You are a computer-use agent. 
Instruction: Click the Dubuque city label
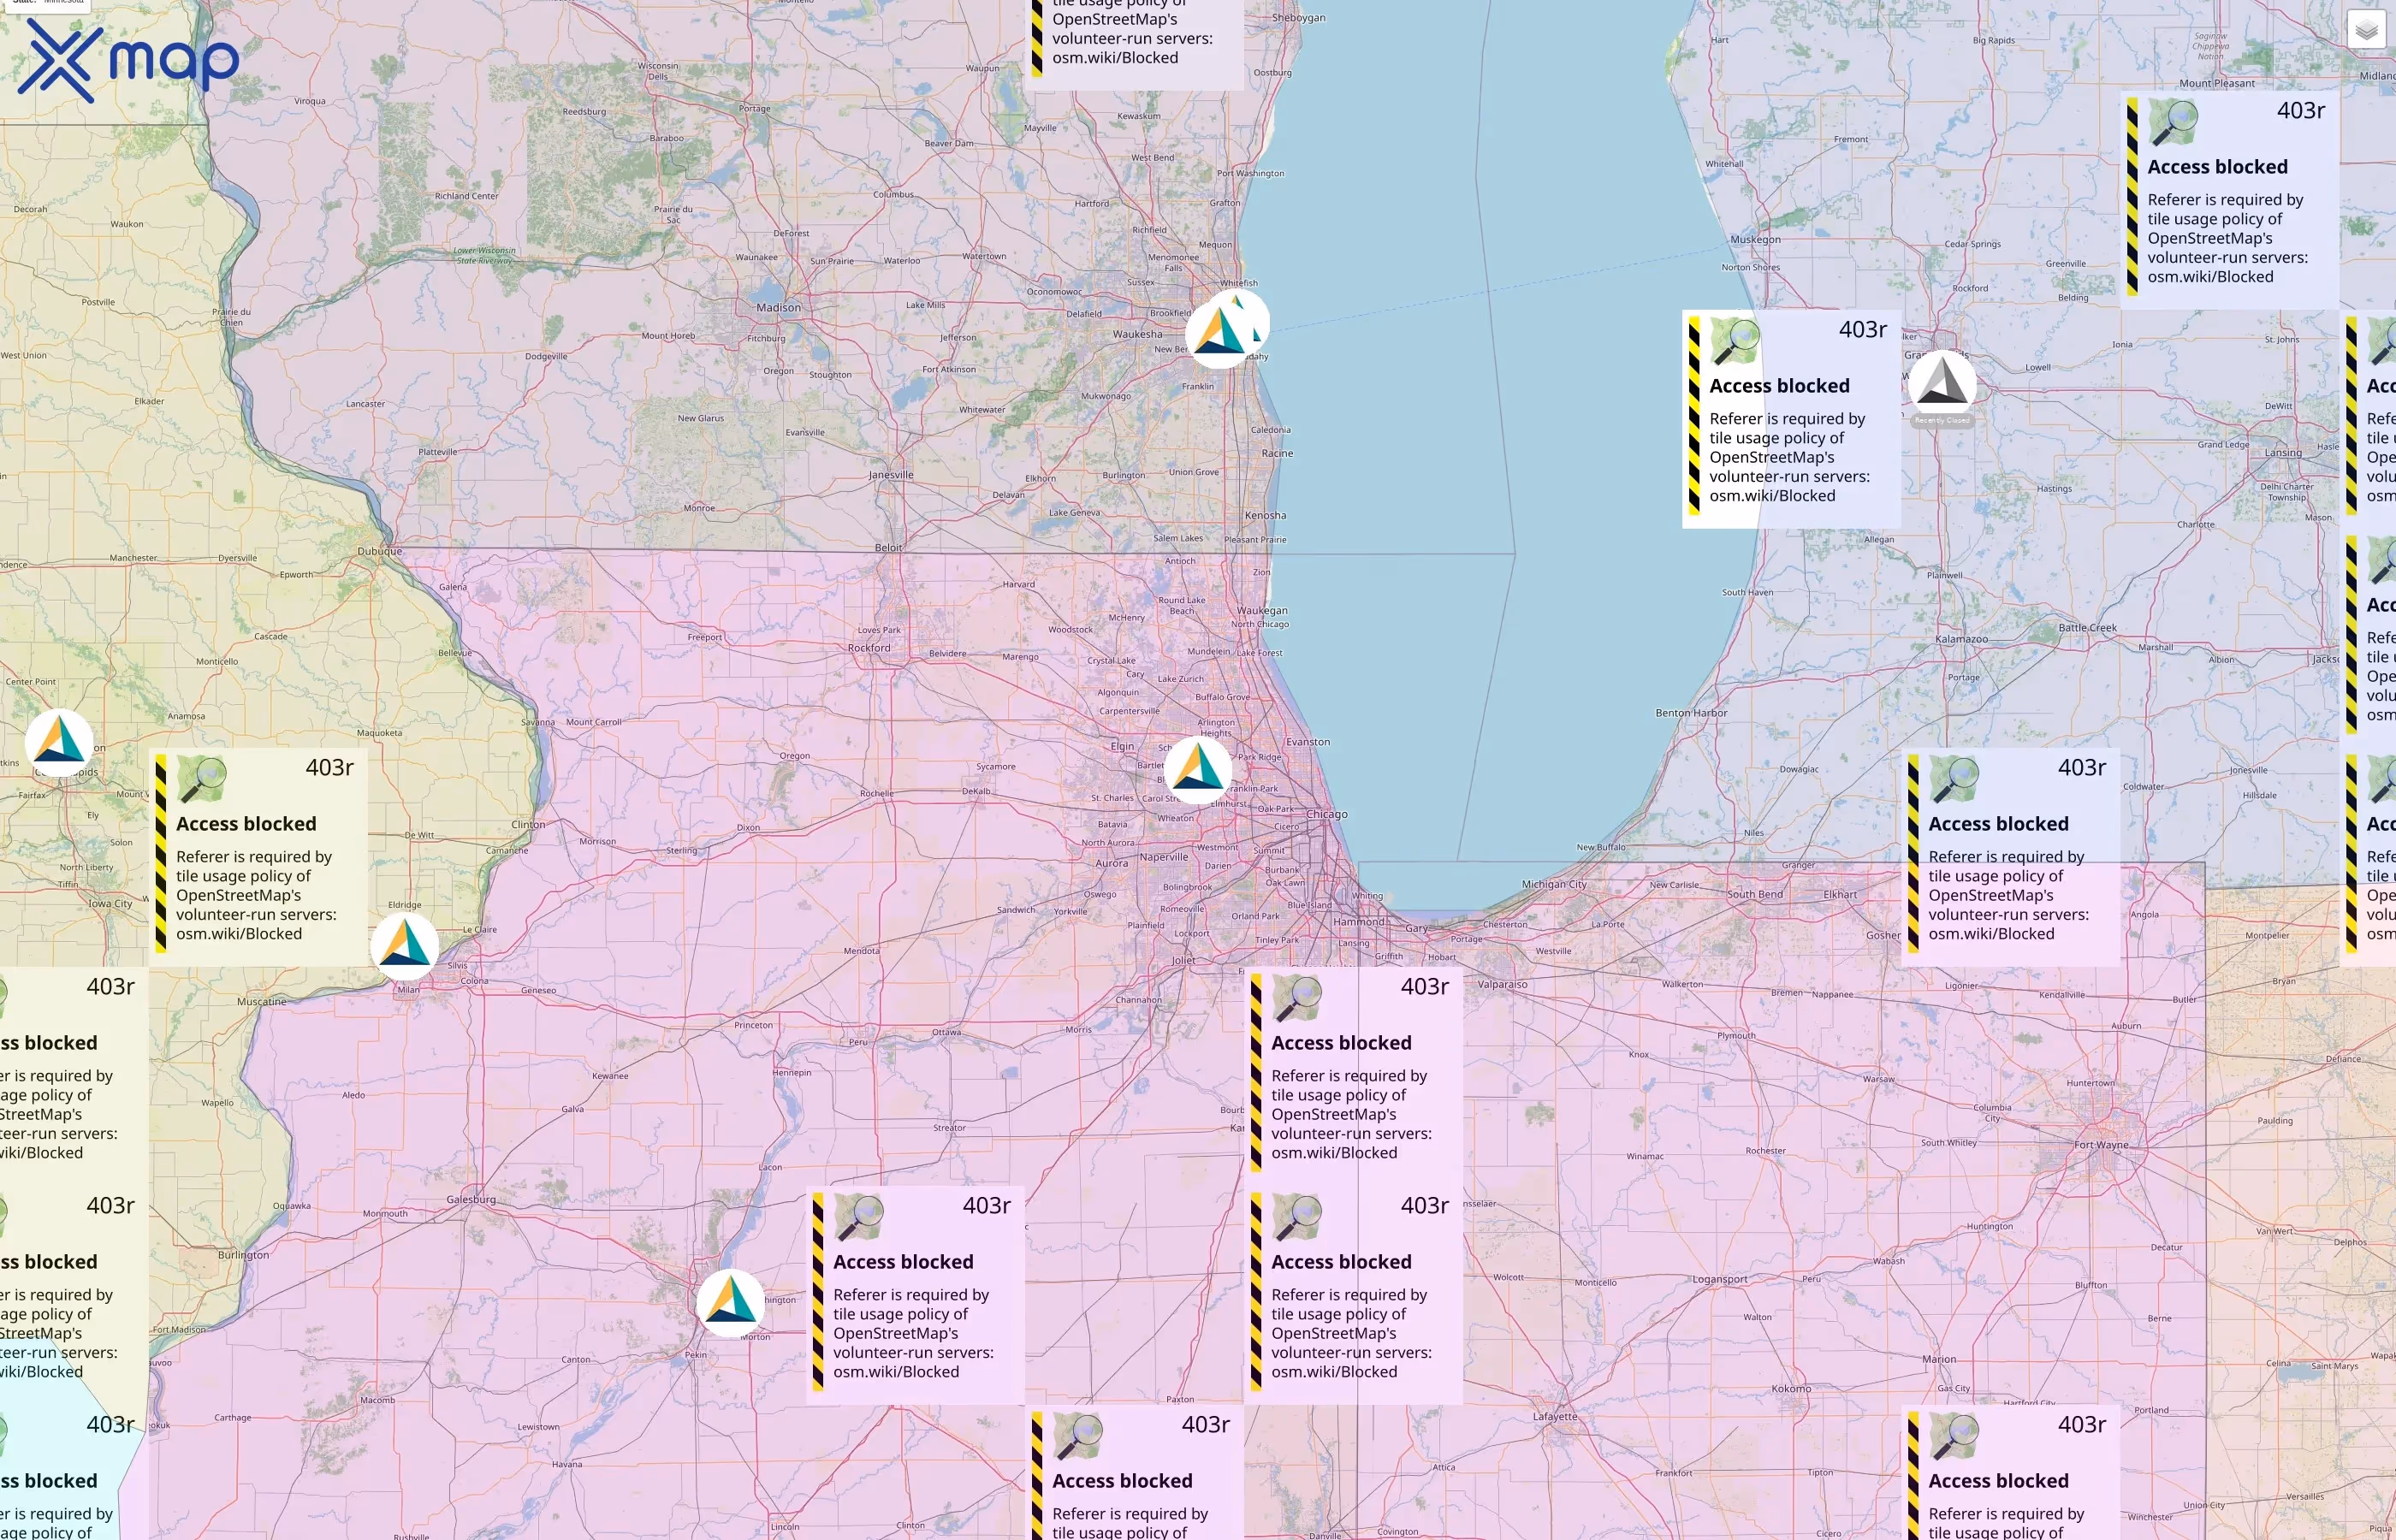click(380, 551)
